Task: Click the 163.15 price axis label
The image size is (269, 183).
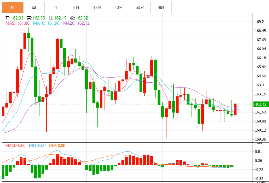Action: [260, 94]
